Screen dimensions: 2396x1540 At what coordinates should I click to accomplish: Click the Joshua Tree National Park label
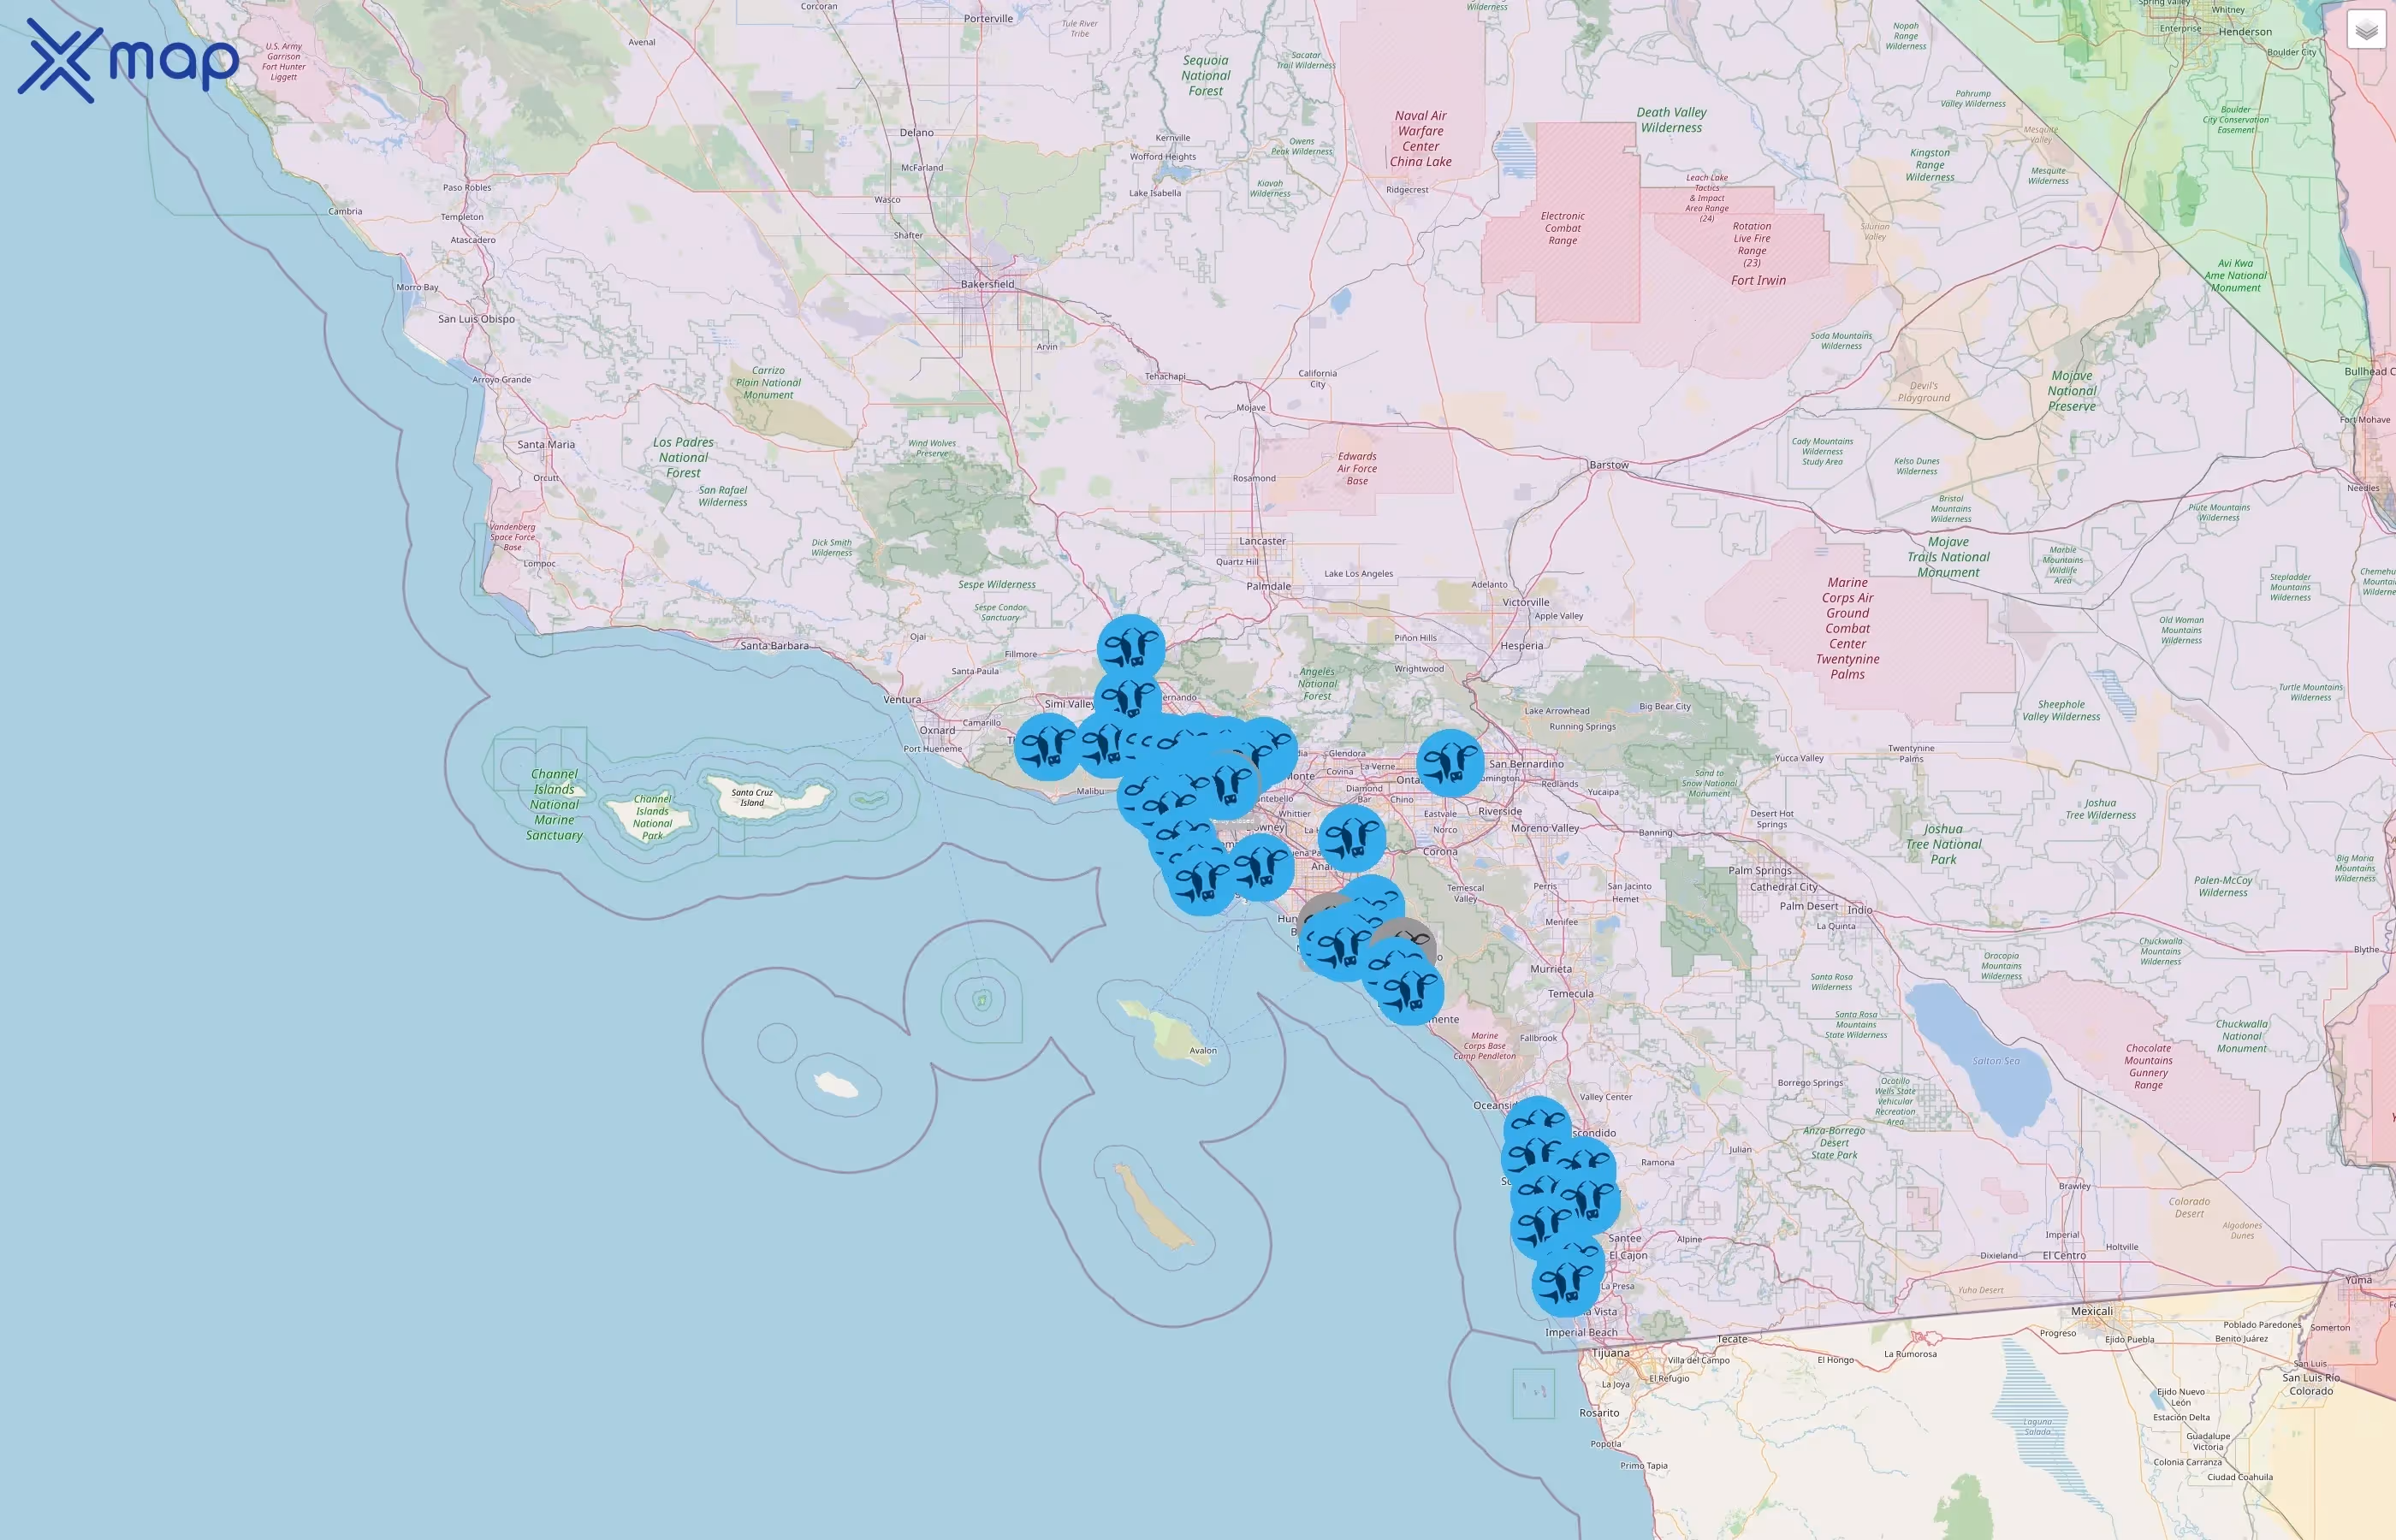point(1943,844)
